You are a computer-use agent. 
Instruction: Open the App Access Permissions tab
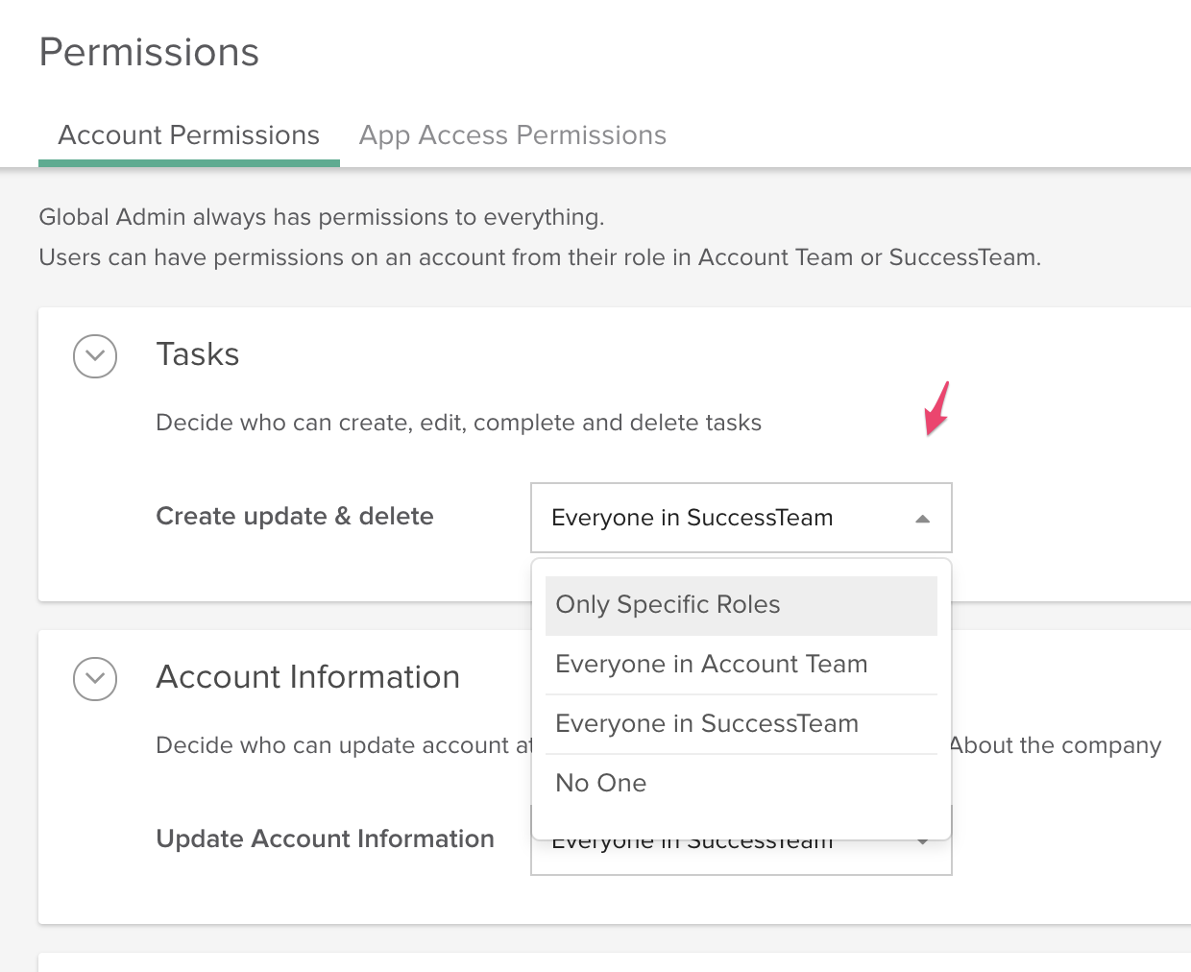[x=513, y=135]
